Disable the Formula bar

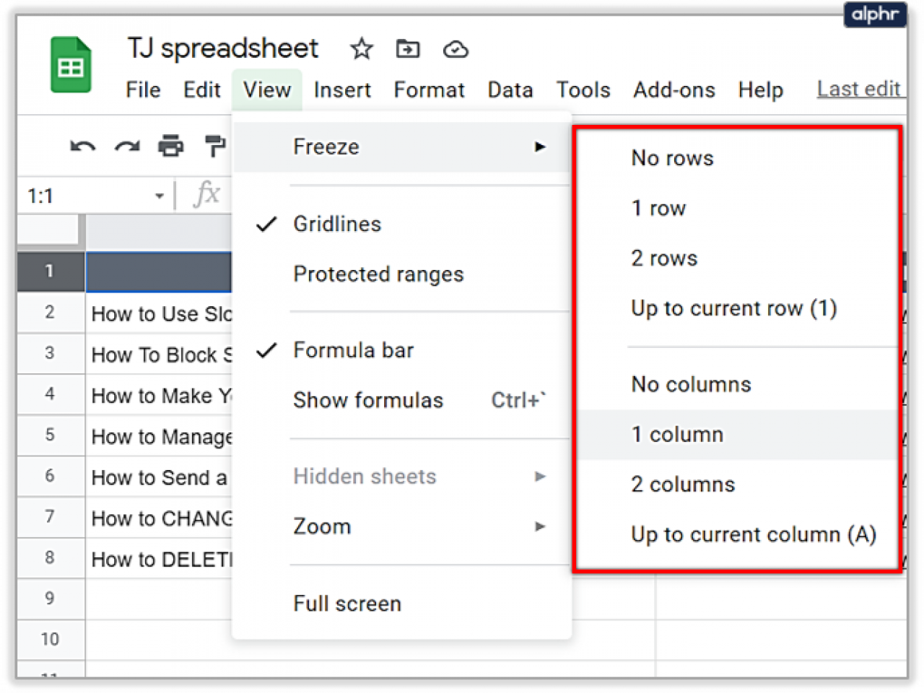(353, 350)
